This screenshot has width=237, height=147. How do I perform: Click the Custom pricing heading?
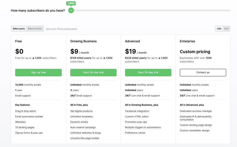[195, 52]
